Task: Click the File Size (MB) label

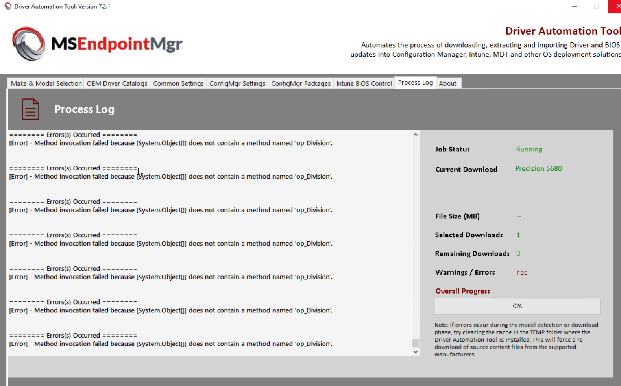Action: pos(457,216)
